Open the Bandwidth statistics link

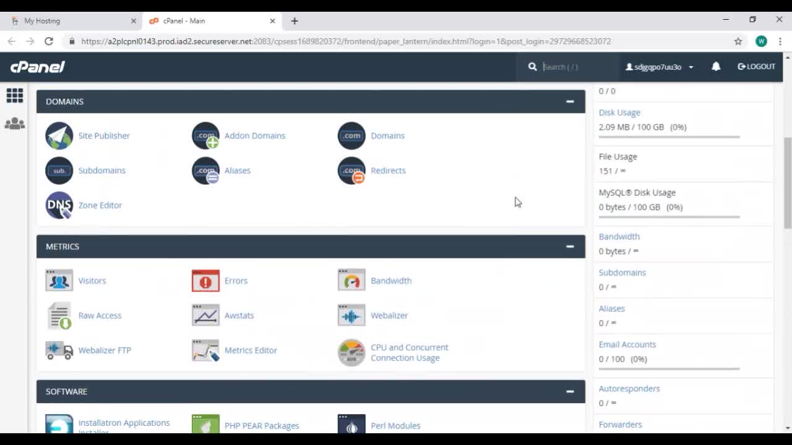click(619, 237)
